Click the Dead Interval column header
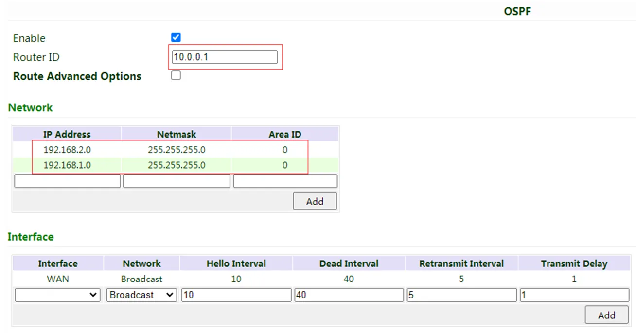The height and width of the screenshot is (333, 636). coord(349,263)
